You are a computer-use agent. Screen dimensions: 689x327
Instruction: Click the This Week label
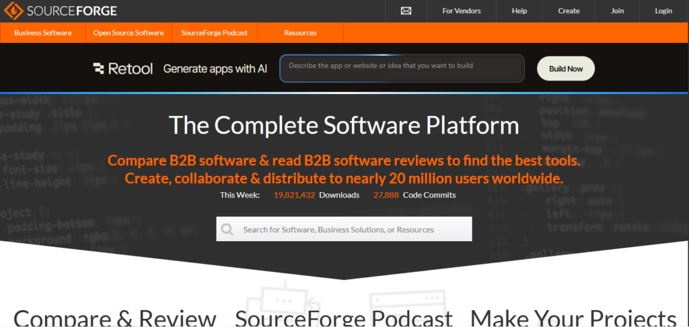240,195
